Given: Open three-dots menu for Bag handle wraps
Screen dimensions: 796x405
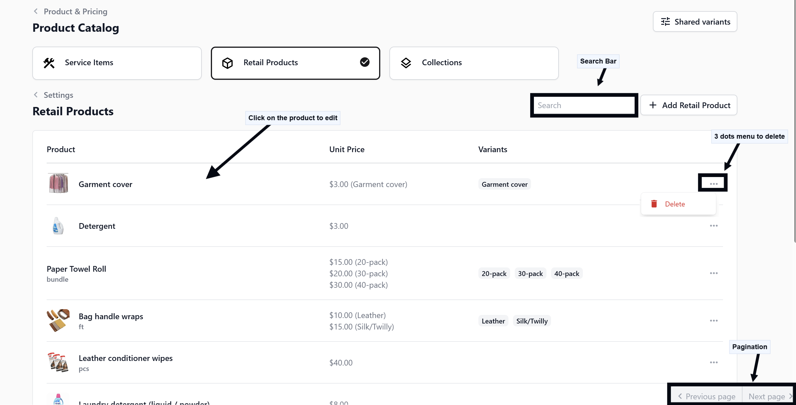Looking at the screenshot, I should click(x=714, y=321).
